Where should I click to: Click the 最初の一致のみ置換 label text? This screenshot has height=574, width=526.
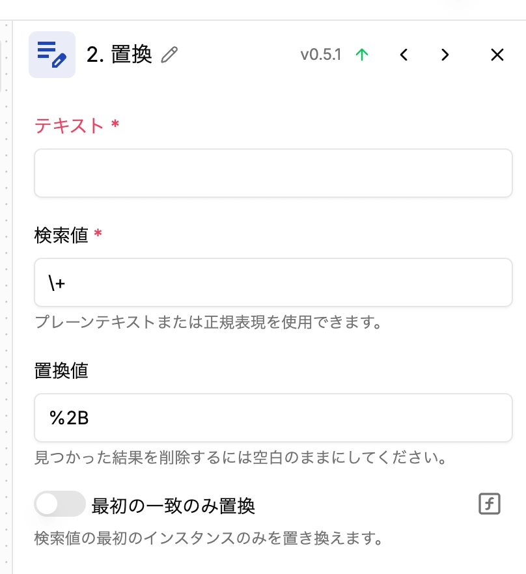pos(173,506)
